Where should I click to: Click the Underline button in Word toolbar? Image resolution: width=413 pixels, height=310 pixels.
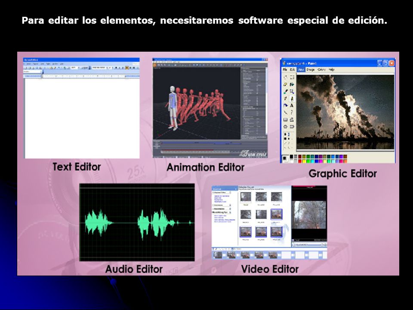pyautogui.click(x=123, y=68)
